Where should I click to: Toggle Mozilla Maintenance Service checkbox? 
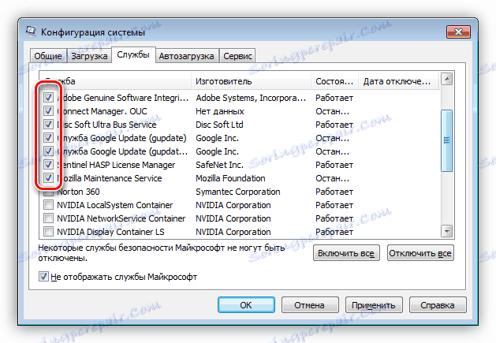pyautogui.click(x=48, y=178)
